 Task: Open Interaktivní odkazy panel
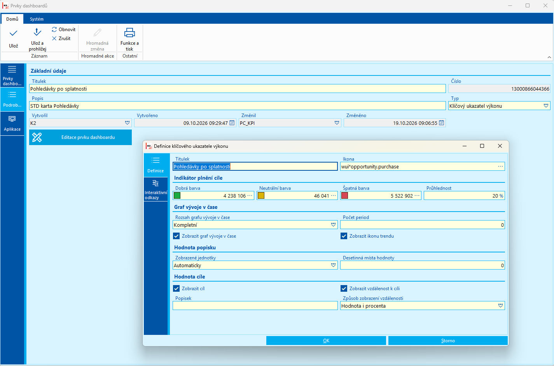coord(156,189)
